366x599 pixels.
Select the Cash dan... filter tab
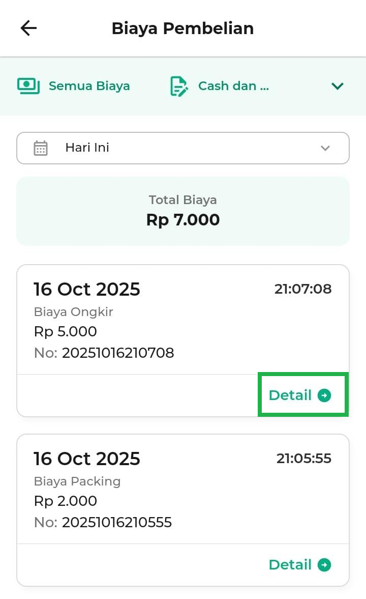click(233, 86)
